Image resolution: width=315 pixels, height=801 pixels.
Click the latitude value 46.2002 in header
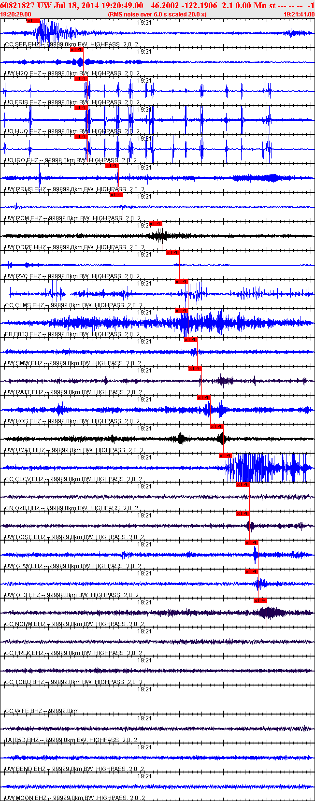(166, 5)
